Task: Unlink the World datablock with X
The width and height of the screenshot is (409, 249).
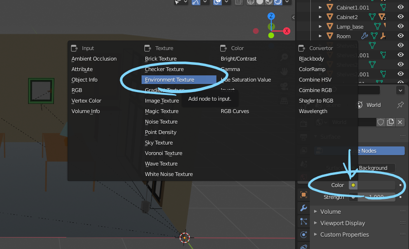Action: pos(400,122)
